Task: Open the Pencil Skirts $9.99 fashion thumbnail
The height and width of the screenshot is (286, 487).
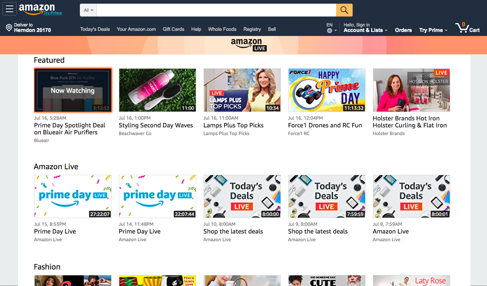Action: click(158, 280)
